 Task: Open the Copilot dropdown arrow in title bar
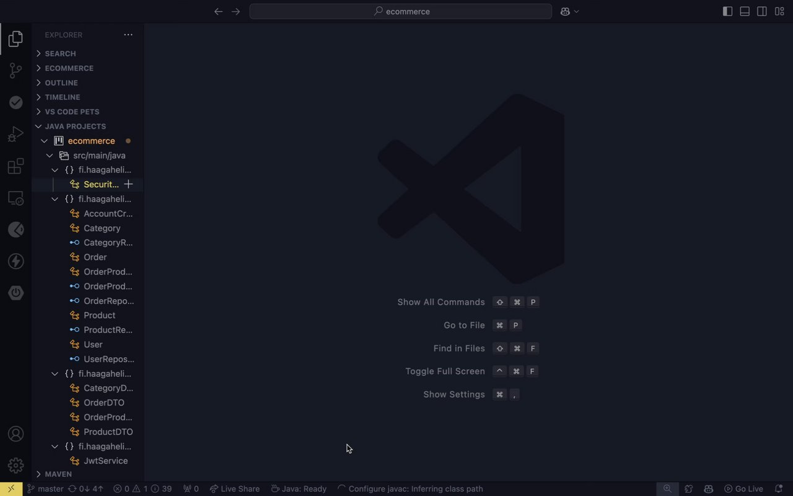point(576,11)
